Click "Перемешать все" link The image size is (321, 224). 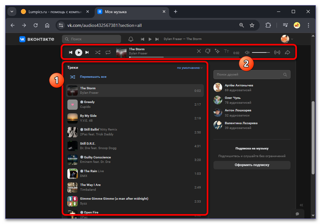(x=93, y=77)
